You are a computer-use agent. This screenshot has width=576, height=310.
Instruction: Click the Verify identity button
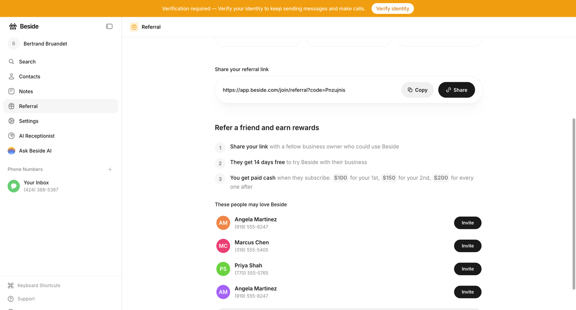pyautogui.click(x=392, y=8)
